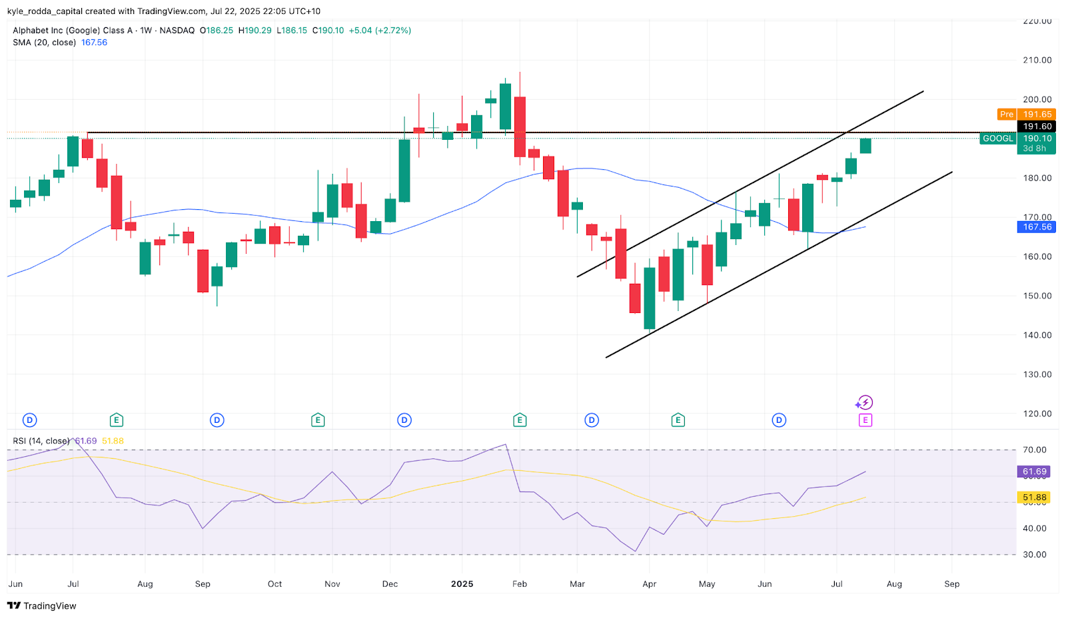Click the blue 167.56 SMA axis label
Screen dimensions: 1066x618
tap(1036, 227)
